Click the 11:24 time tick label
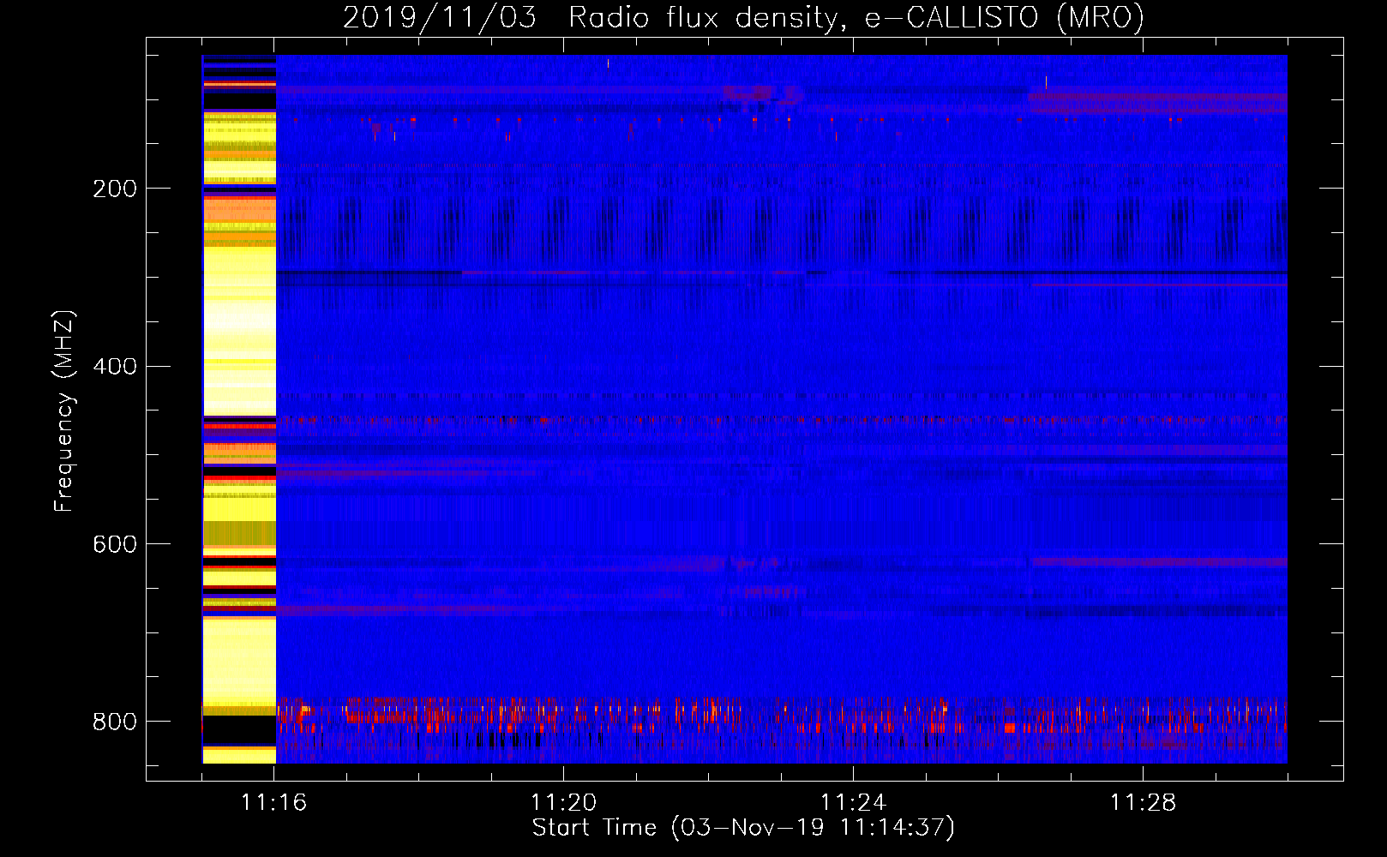This screenshot has width=1387, height=857. [x=853, y=802]
